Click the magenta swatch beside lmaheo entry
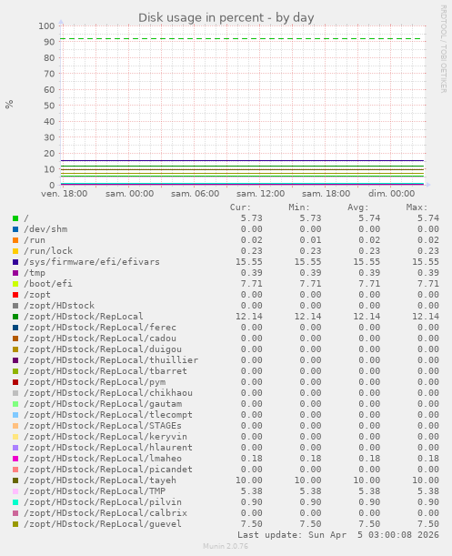The width and height of the screenshot is (452, 556). (x=15, y=459)
